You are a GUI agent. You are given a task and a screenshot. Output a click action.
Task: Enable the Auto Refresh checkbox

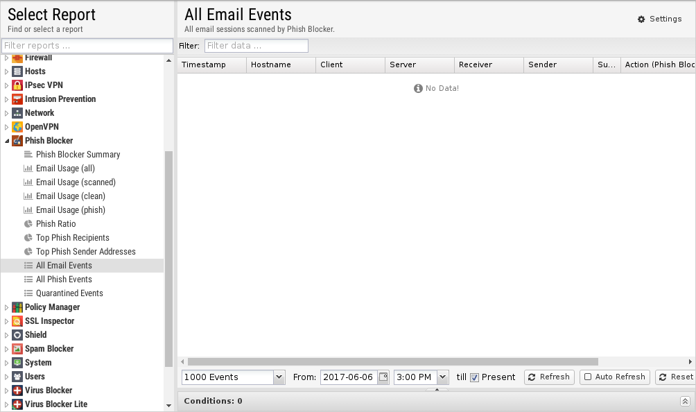[x=588, y=377]
